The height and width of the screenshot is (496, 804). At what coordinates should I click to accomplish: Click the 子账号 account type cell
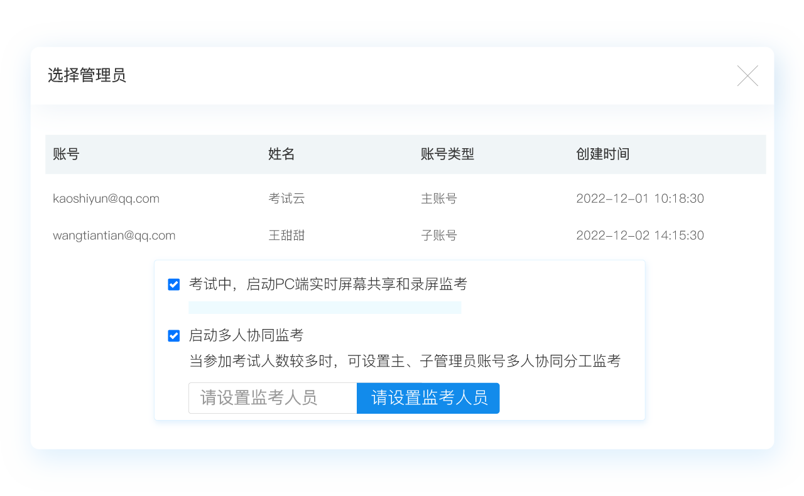click(438, 236)
